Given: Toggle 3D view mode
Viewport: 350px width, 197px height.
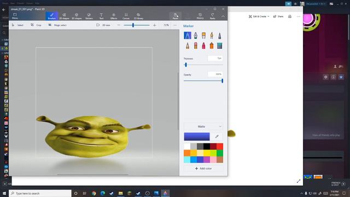Looking at the screenshot, I should tap(103, 25).
